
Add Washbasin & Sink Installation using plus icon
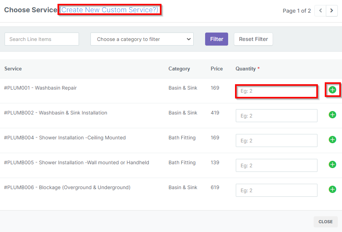coord(332,115)
